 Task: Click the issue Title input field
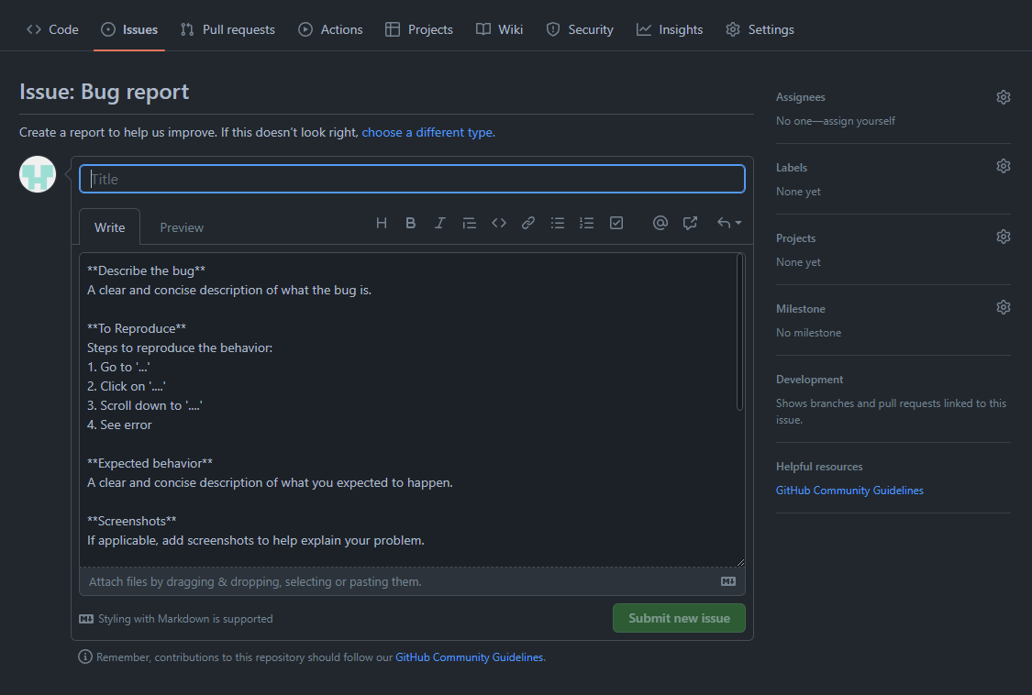tap(412, 179)
